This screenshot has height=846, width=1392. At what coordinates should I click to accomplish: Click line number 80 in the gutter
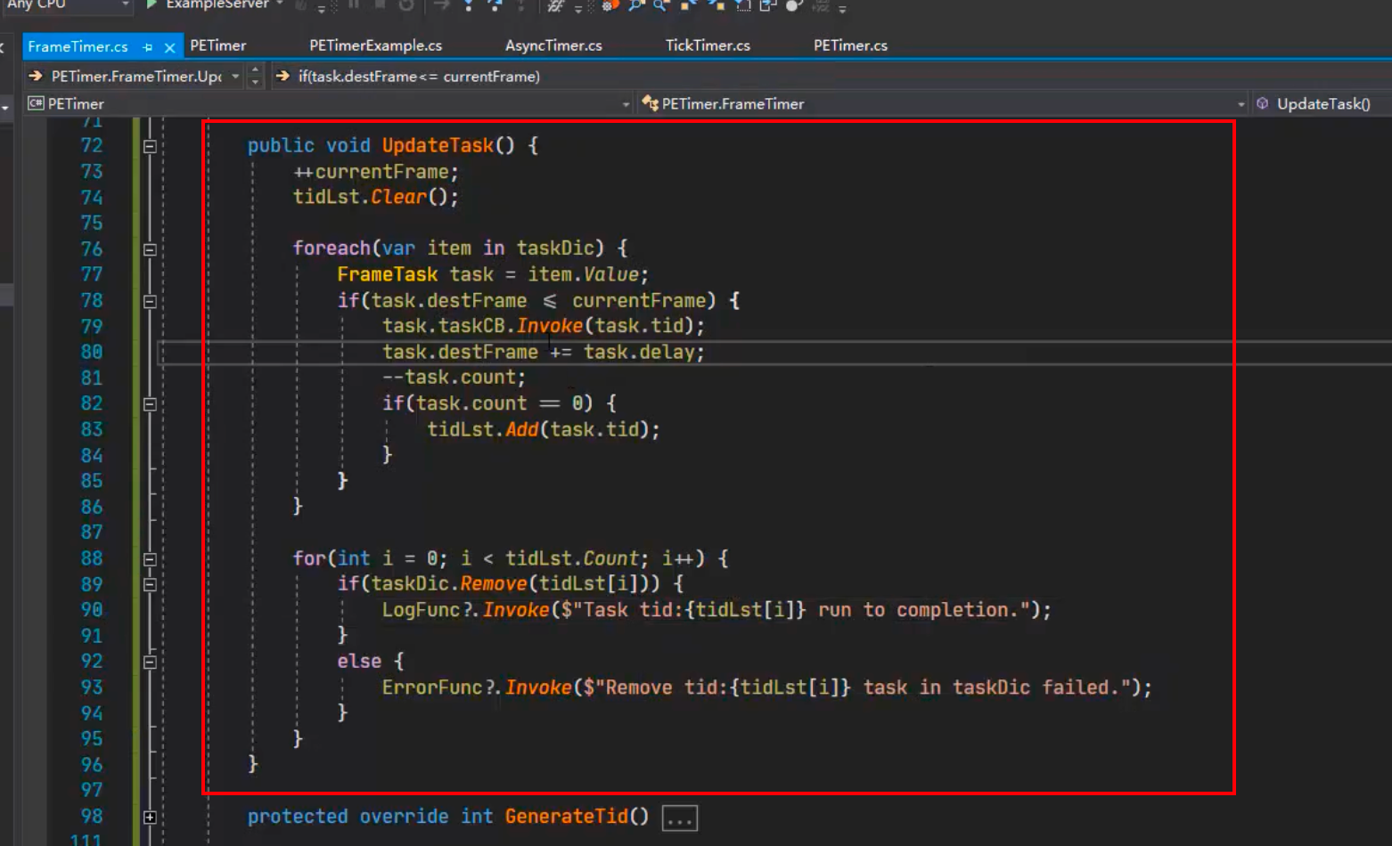pyautogui.click(x=92, y=352)
